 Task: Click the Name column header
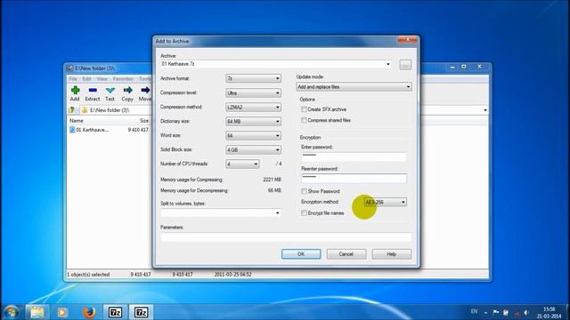(x=77, y=121)
